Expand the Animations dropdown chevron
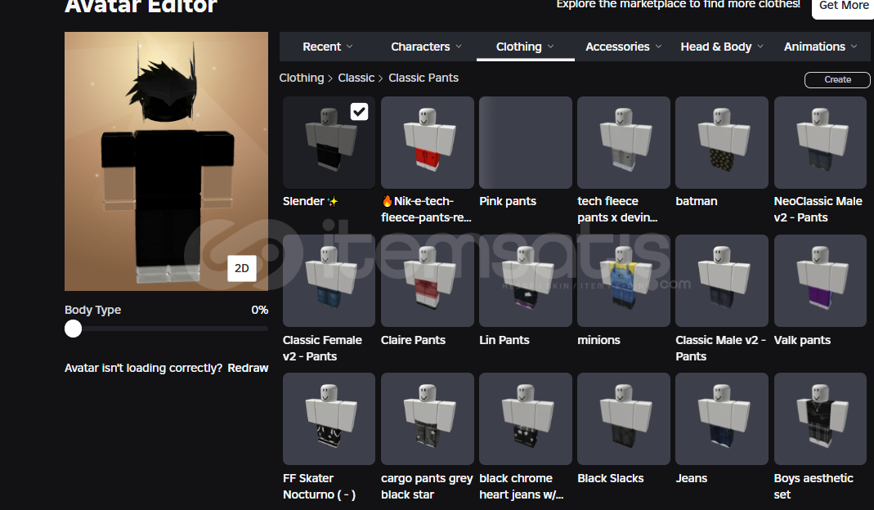The width and height of the screenshot is (874, 510). point(854,47)
